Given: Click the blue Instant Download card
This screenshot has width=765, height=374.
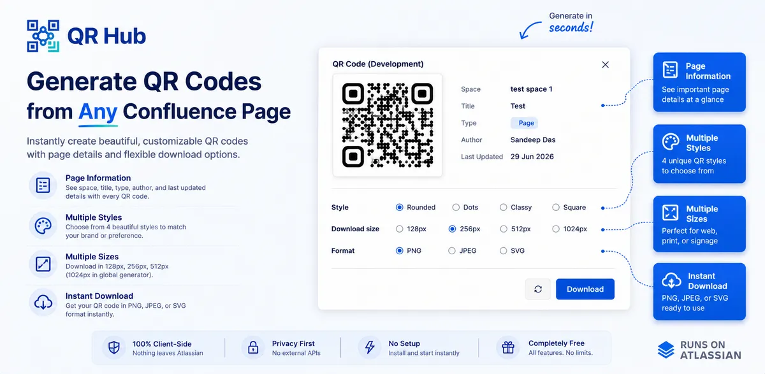Looking at the screenshot, I should point(699,291).
